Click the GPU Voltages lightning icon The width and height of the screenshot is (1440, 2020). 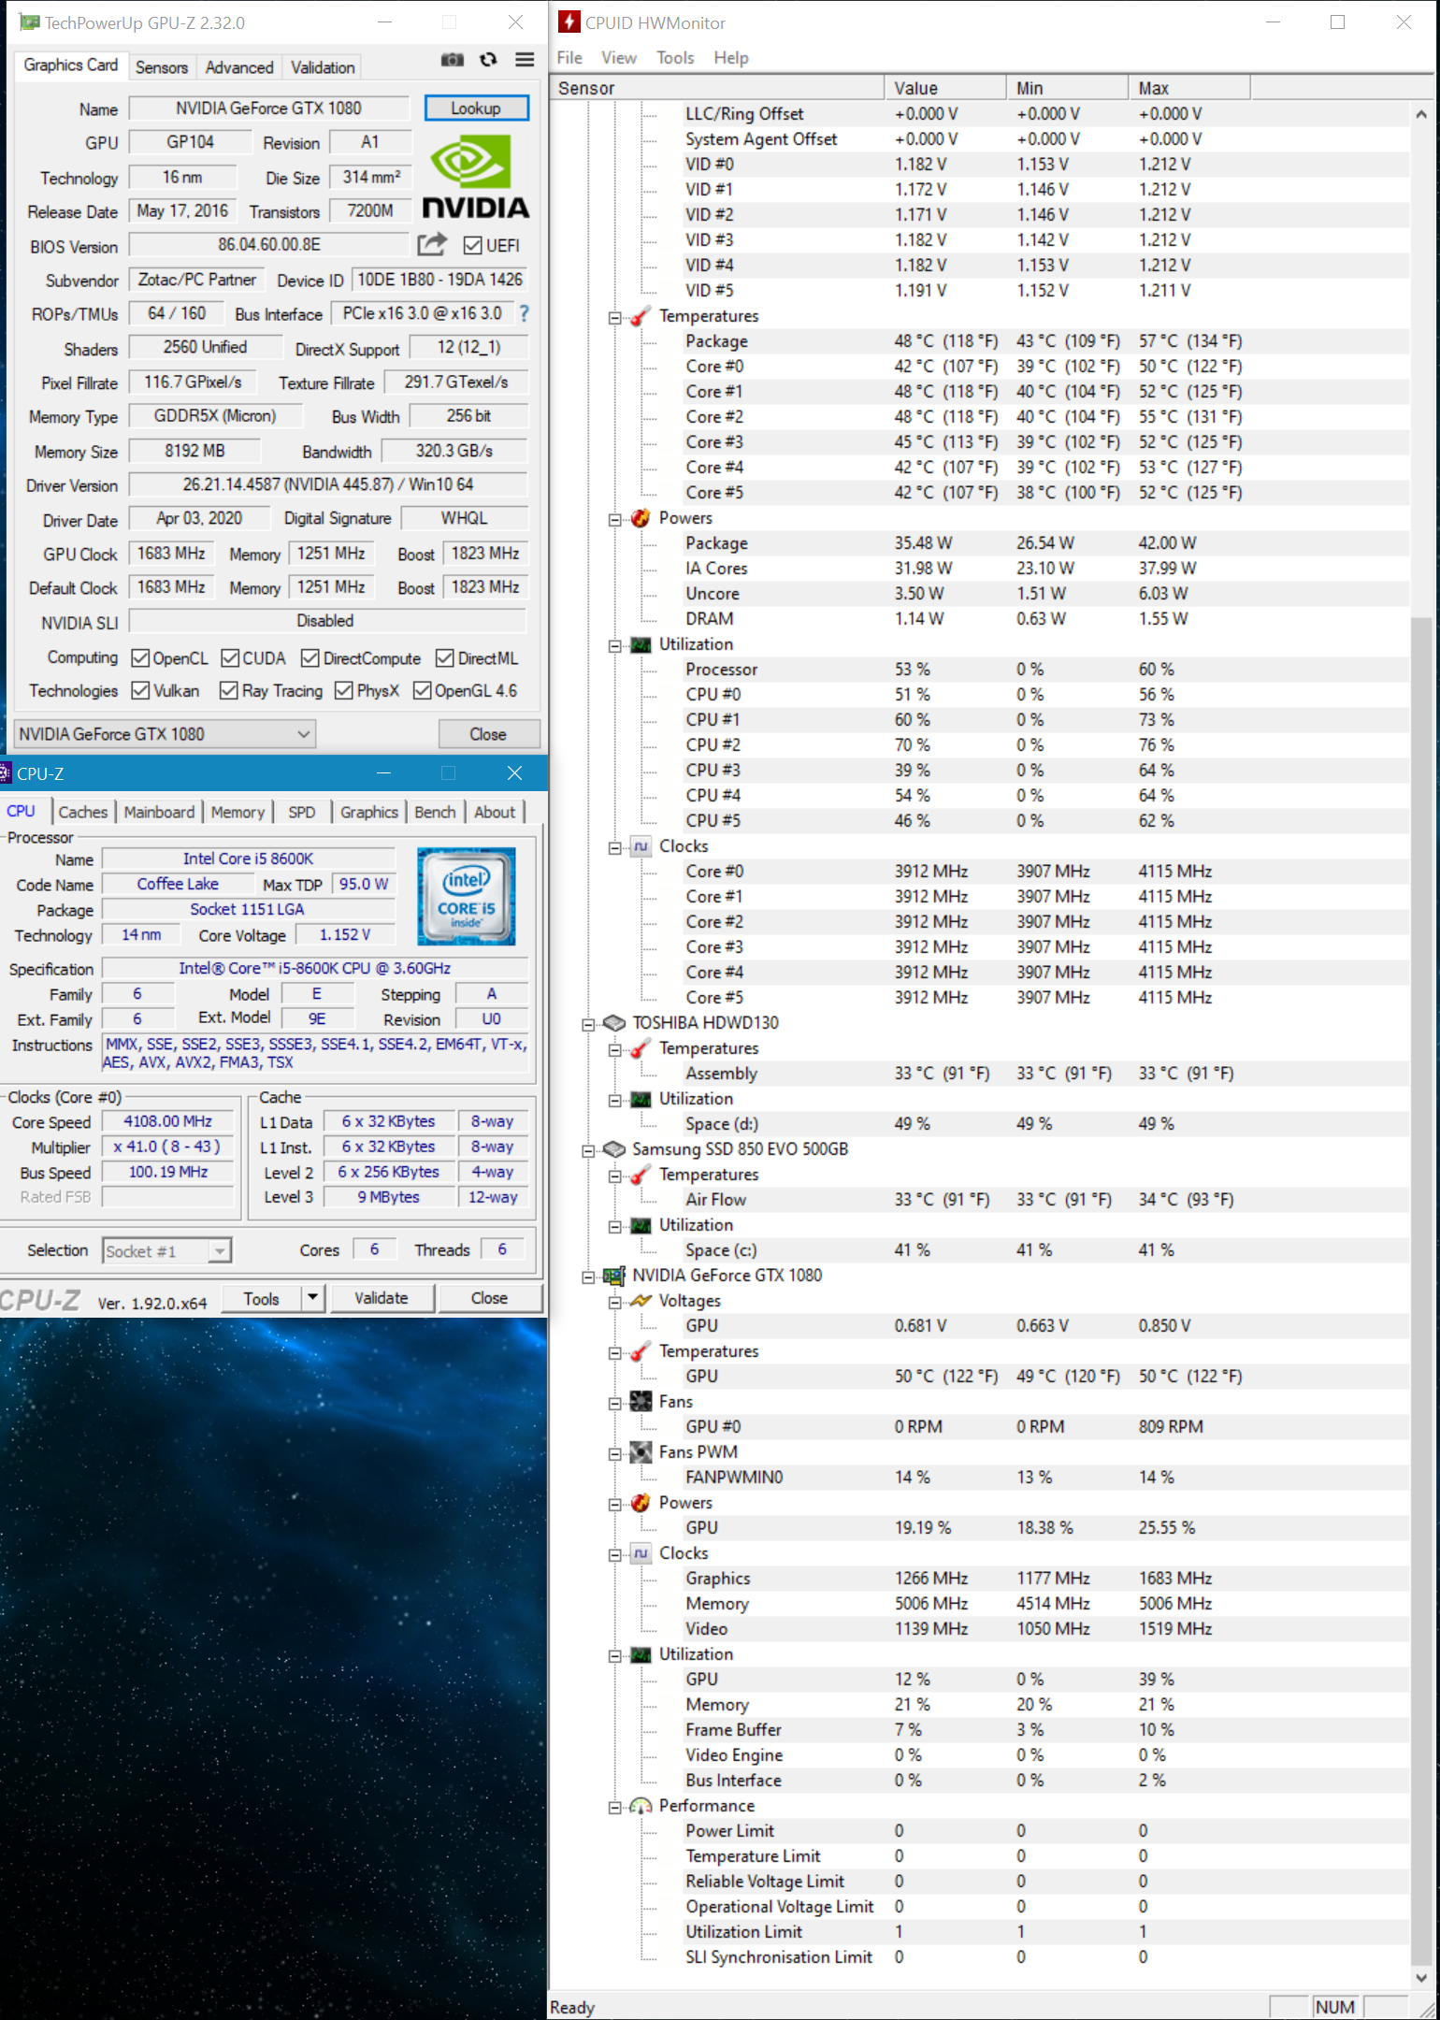click(641, 1301)
